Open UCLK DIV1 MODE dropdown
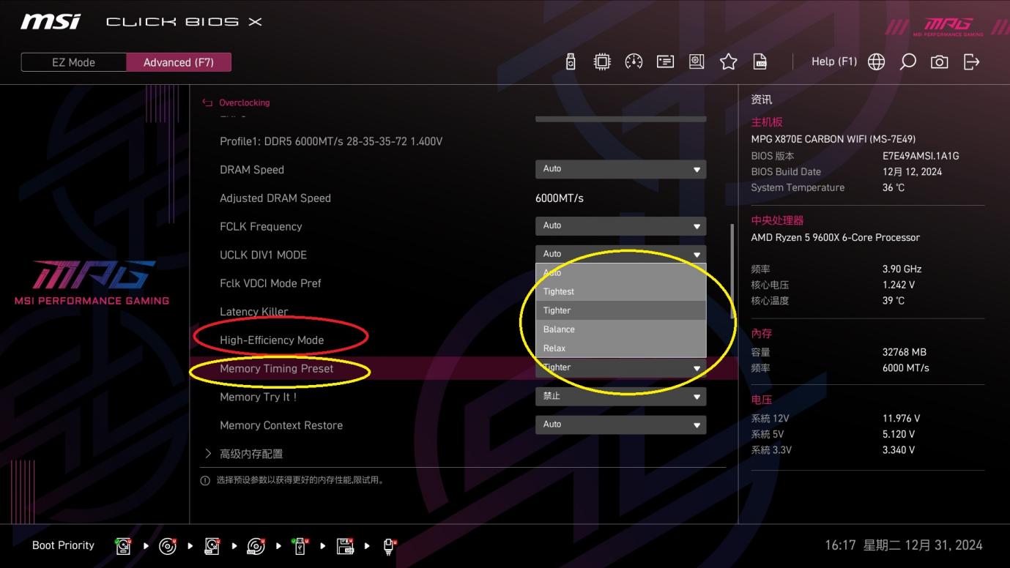The image size is (1010, 568). tap(620, 254)
